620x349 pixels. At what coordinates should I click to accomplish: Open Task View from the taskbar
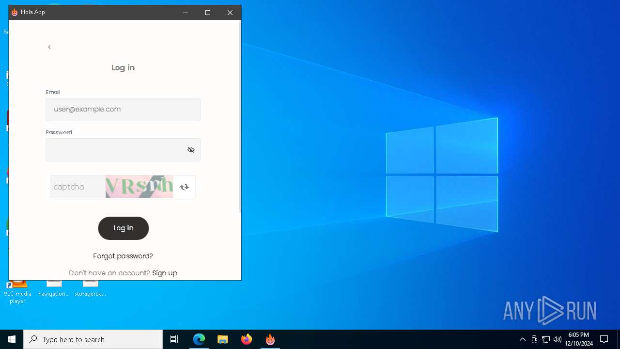[174, 339]
